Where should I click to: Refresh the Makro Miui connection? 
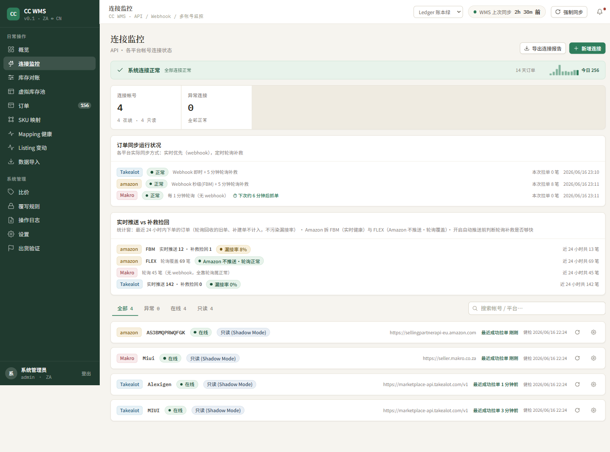(577, 358)
